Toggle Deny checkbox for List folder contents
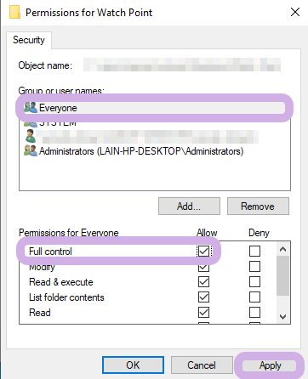The width and height of the screenshot is (308, 379). coord(254,297)
